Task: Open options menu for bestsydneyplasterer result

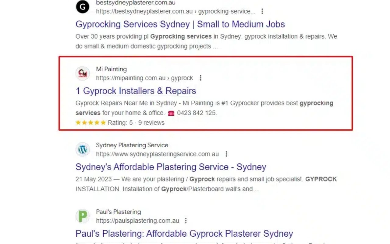Action: (x=262, y=11)
